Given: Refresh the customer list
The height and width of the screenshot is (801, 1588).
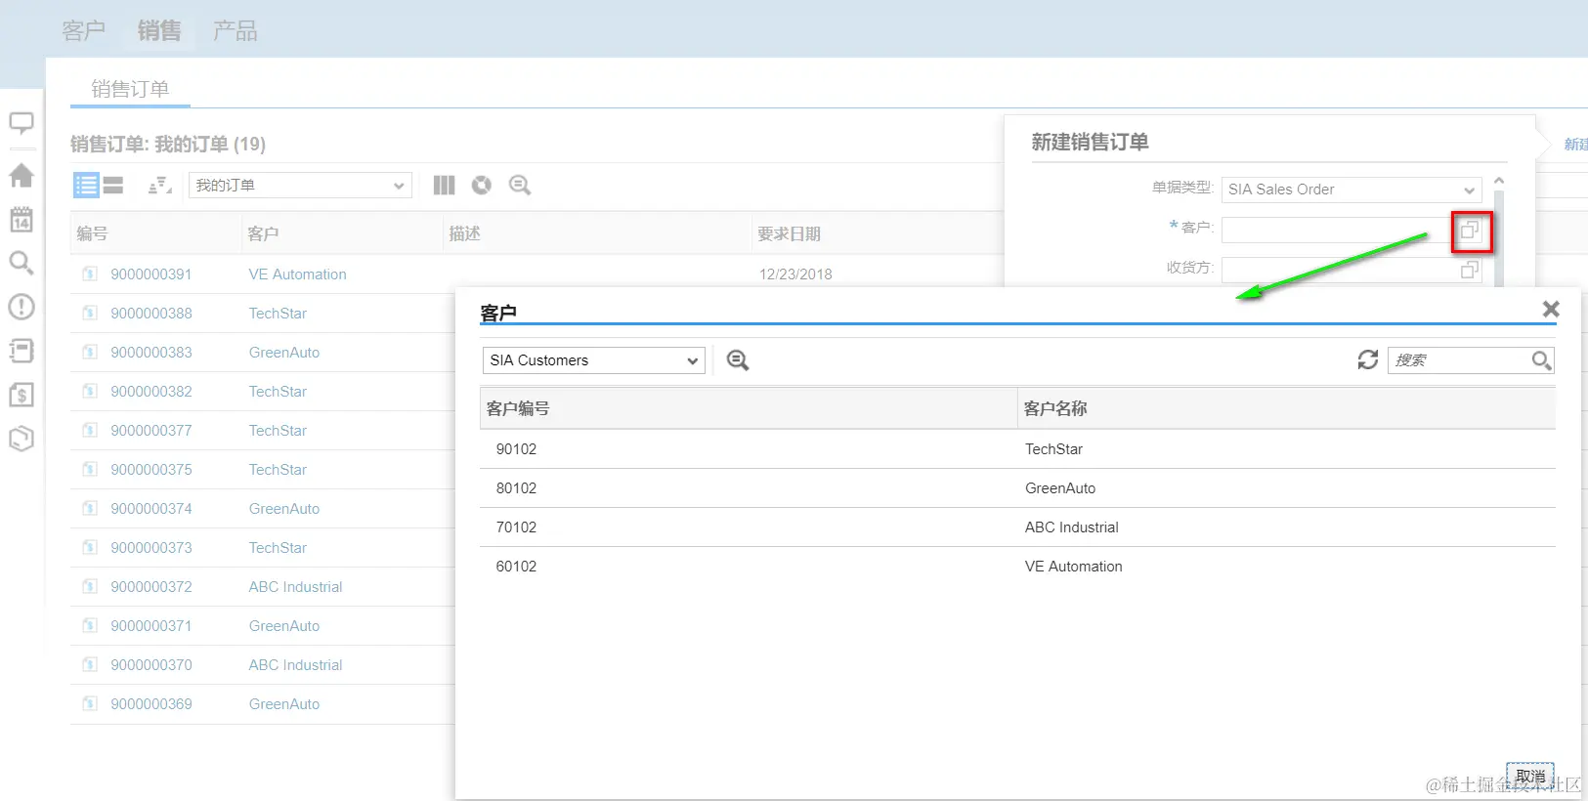Looking at the screenshot, I should (x=1368, y=359).
